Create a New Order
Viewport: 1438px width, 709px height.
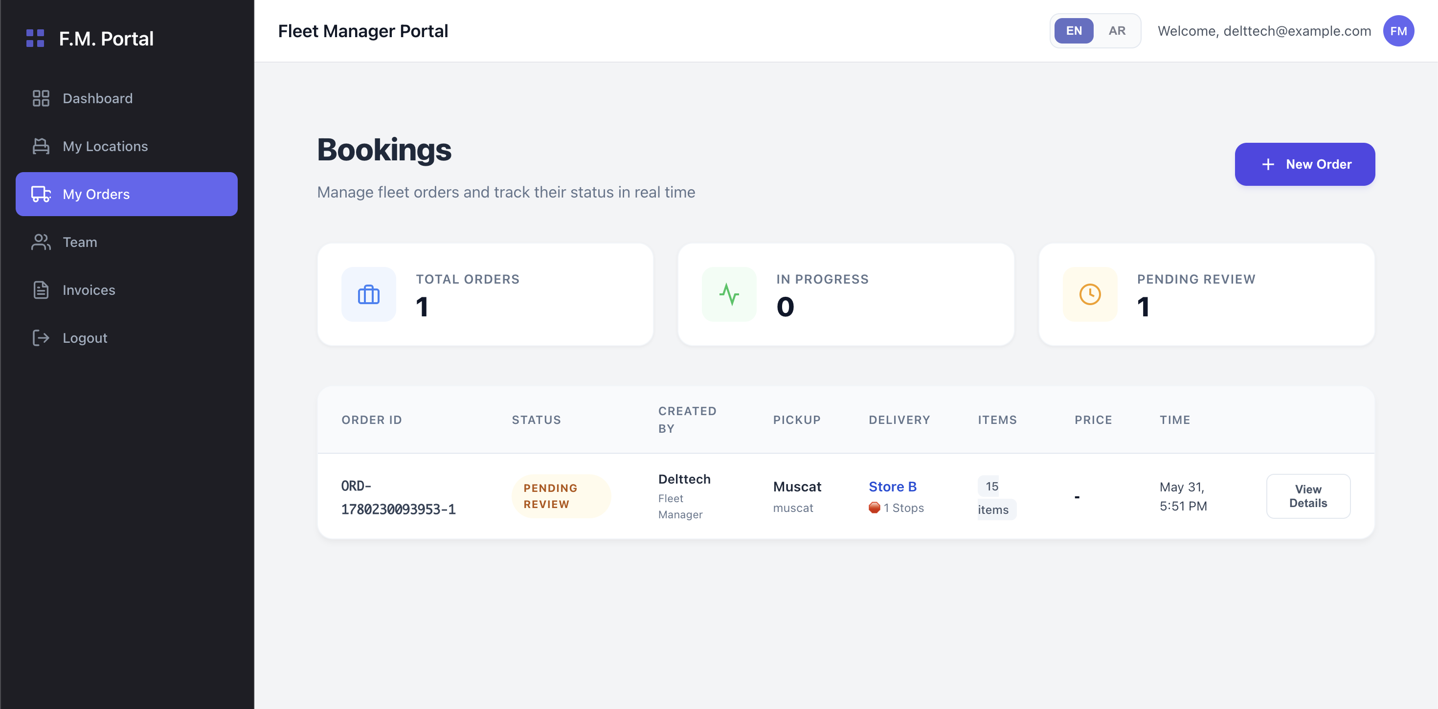coord(1304,165)
